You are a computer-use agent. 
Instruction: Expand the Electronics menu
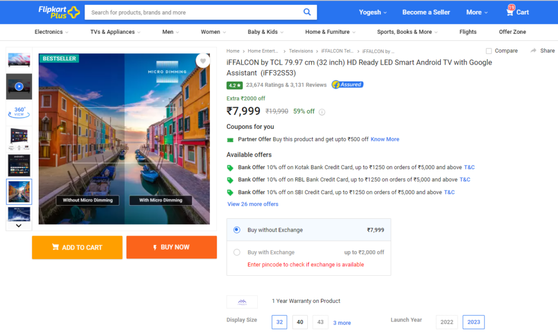click(x=51, y=32)
